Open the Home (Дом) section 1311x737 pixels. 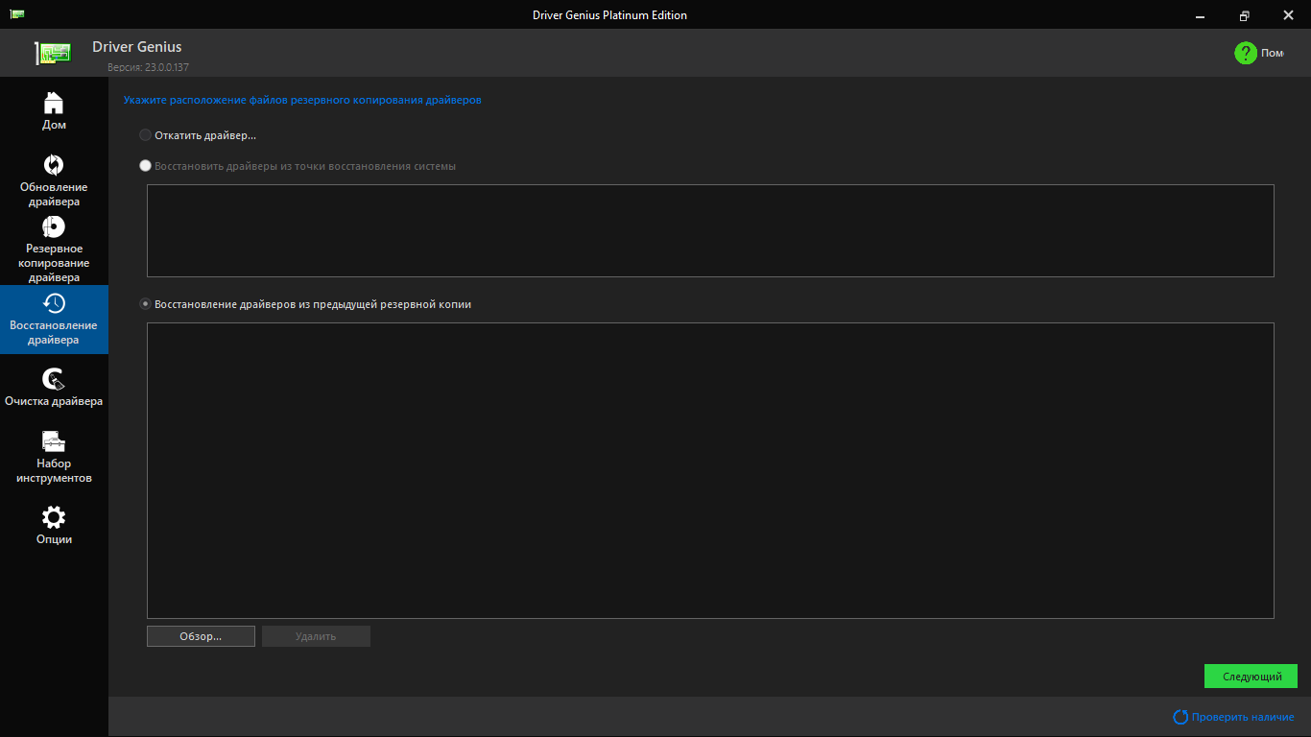coord(54,110)
